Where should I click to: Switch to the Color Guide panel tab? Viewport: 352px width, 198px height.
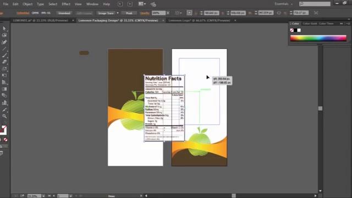point(310,24)
